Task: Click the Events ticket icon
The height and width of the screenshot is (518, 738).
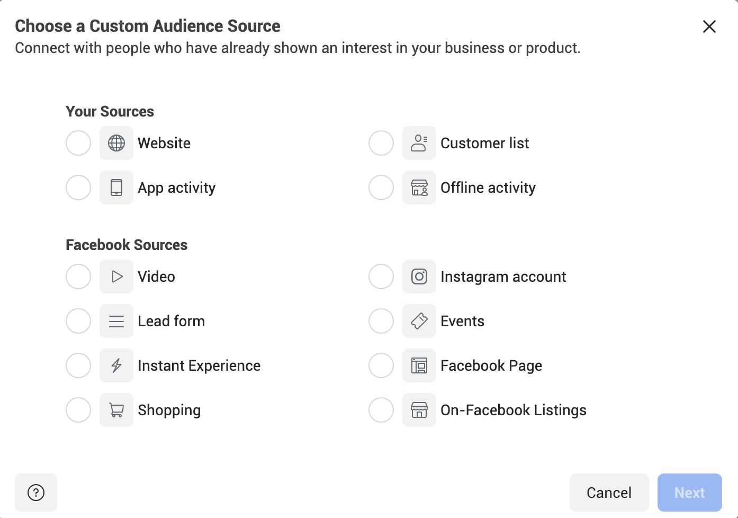Action: 419,321
